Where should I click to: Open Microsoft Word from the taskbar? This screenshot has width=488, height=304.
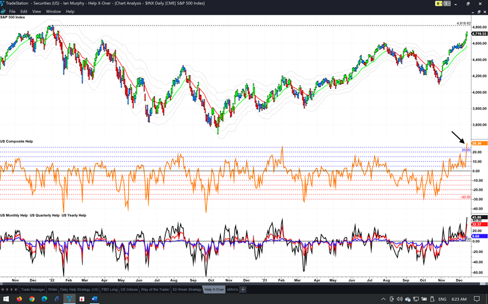[x=94, y=299]
